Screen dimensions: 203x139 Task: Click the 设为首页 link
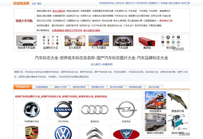95,64
